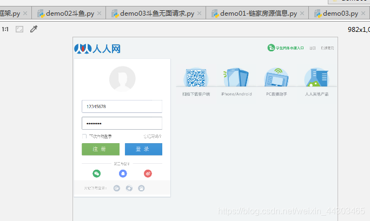Click the iPhone/Android phones icon
370x221 pixels.
236,77
